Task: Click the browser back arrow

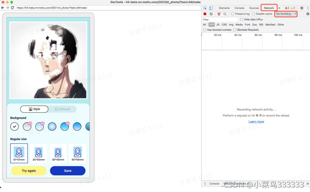Action: pyautogui.click(x=2, y=8)
